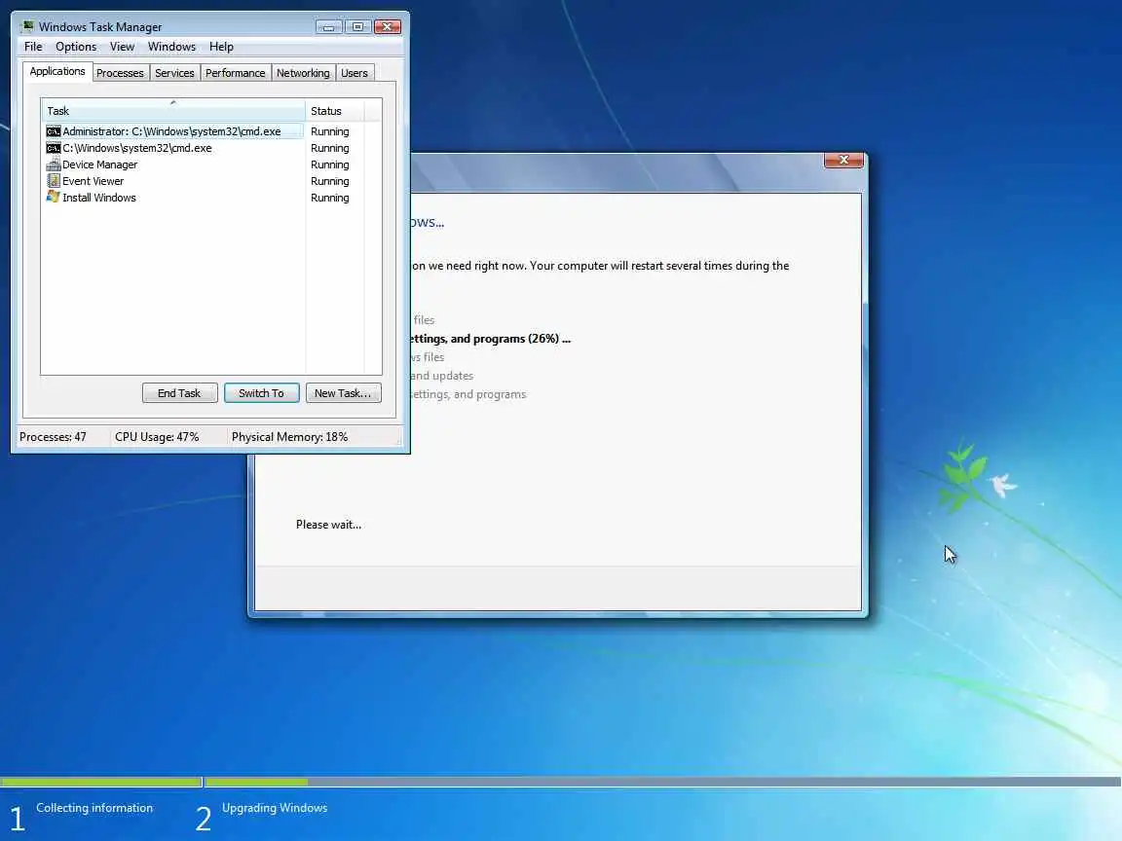The width and height of the screenshot is (1122, 841).
Task: Click Physical Memory: 18% in the status bar
Action: [290, 437]
